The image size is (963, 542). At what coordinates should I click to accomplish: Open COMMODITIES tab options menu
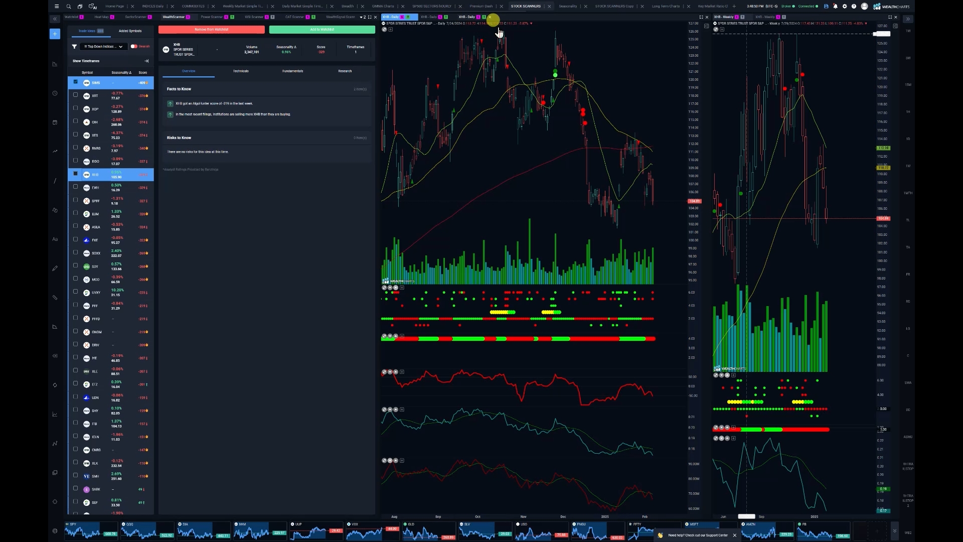click(209, 7)
